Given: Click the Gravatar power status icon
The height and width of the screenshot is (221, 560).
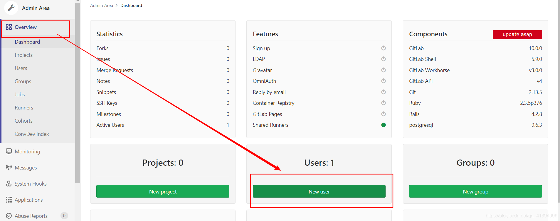Looking at the screenshot, I should pos(384,70).
